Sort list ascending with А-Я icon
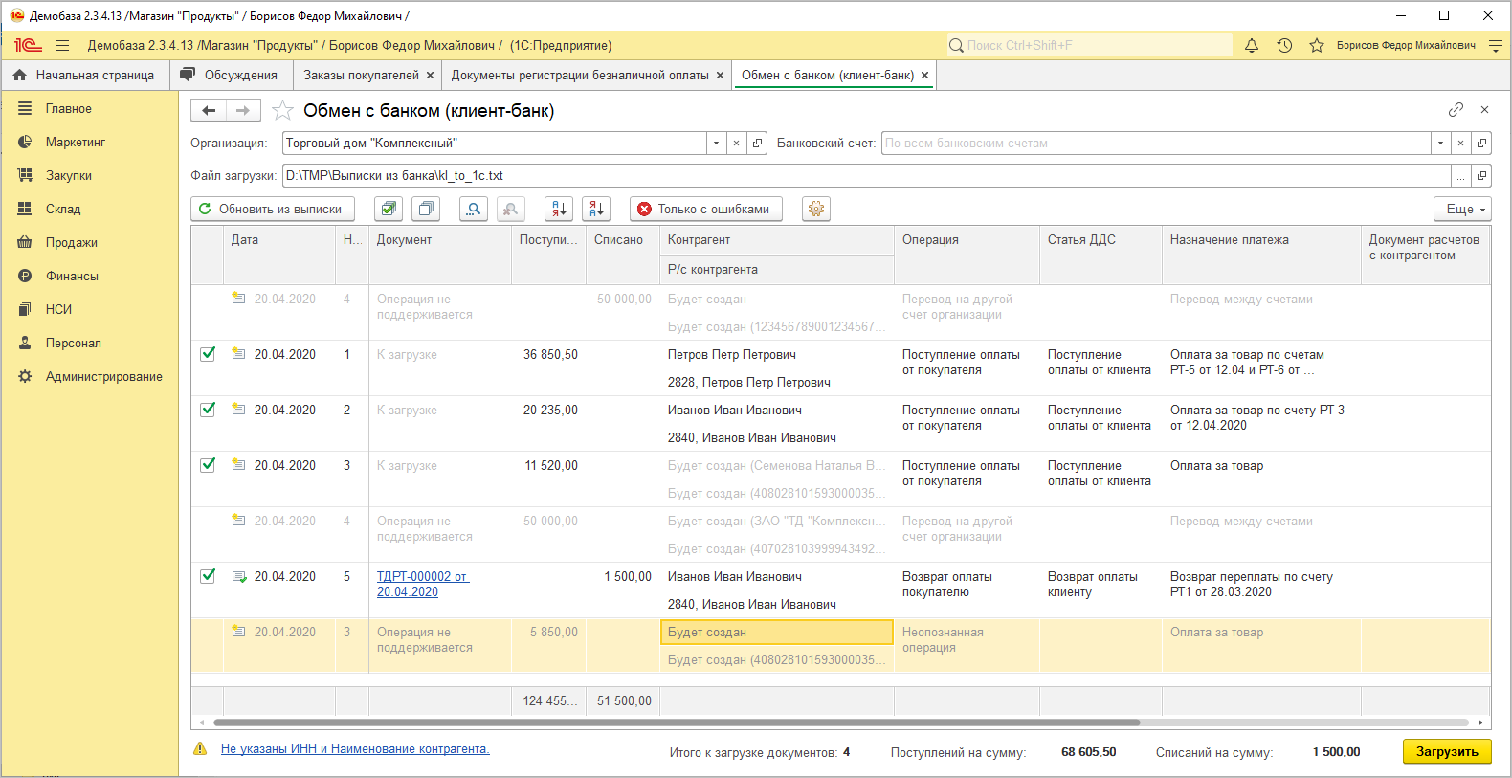Image resolution: width=1512 pixels, height=778 pixels. (559, 209)
